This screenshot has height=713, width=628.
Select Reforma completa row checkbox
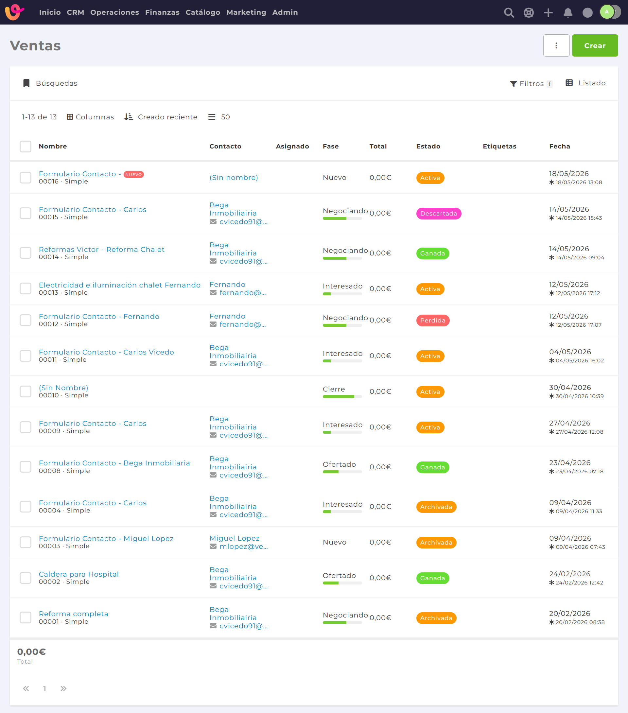click(26, 617)
